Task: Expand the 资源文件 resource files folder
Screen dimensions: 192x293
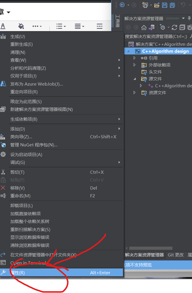Action: [134, 92]
